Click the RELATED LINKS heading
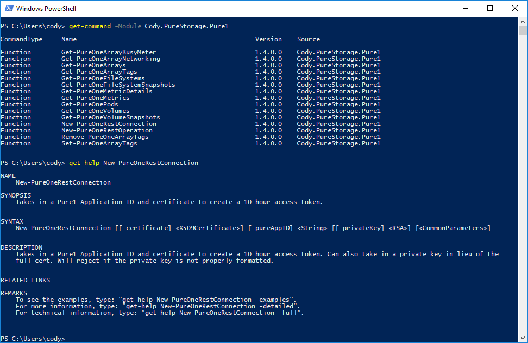This screenshot has width=528, height=343. click(25, 280)
